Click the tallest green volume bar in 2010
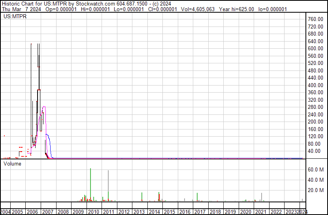The image size is (328, 215). tap(90, 185)
